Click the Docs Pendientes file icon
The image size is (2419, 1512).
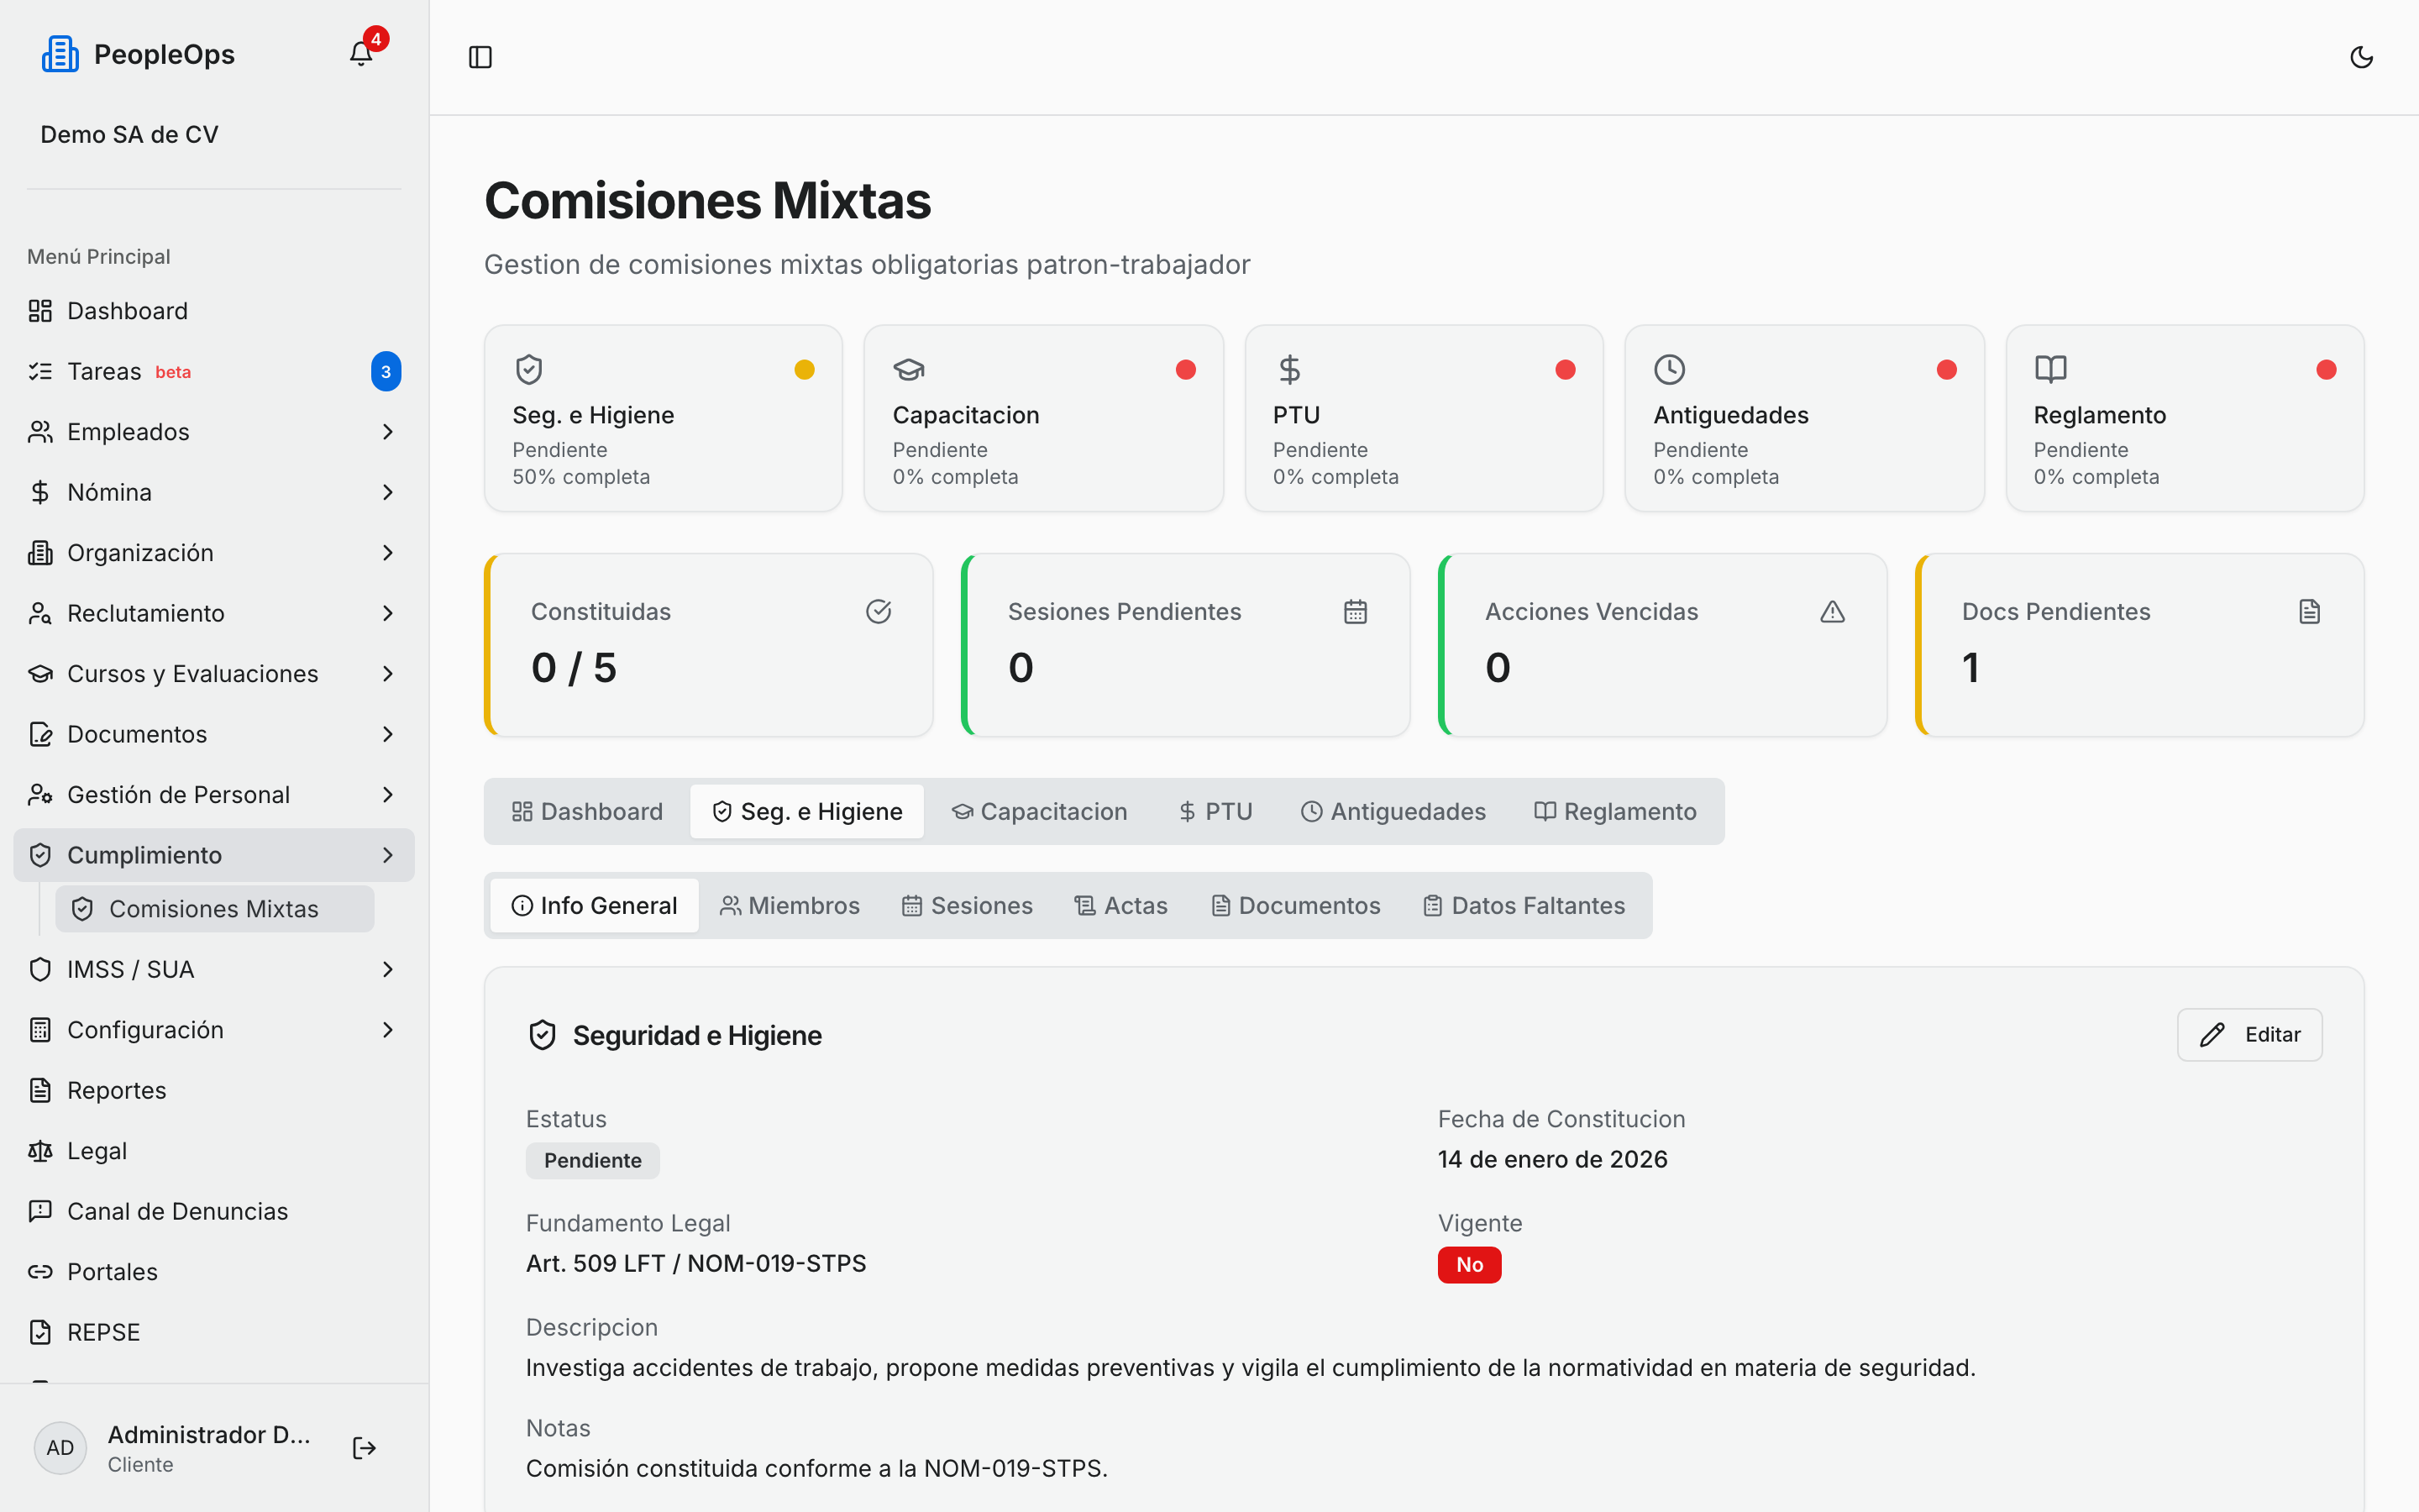pos(2309,611)
